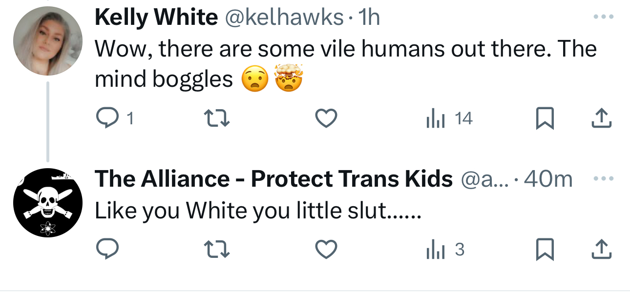The image size is (630, 292).
Task: Open more options on Kelly White's tweet
Action: point(602,18)
